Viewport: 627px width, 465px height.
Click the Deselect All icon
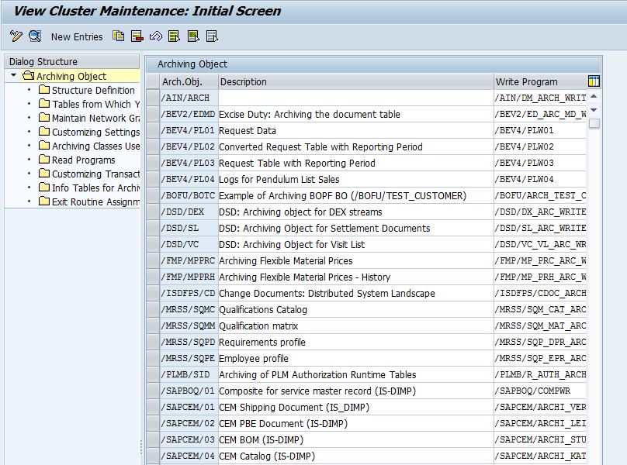coord(212,36)
